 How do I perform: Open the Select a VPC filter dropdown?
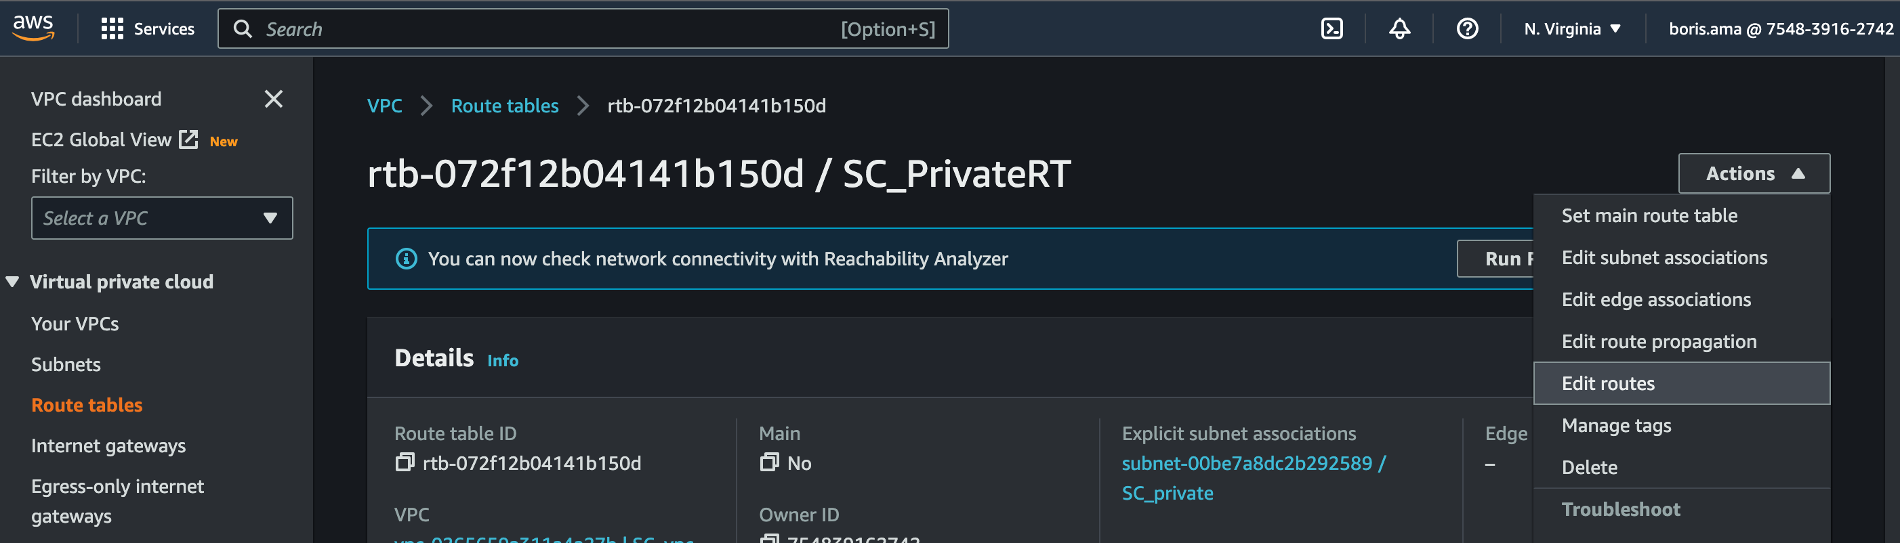[x=161, y=218]
